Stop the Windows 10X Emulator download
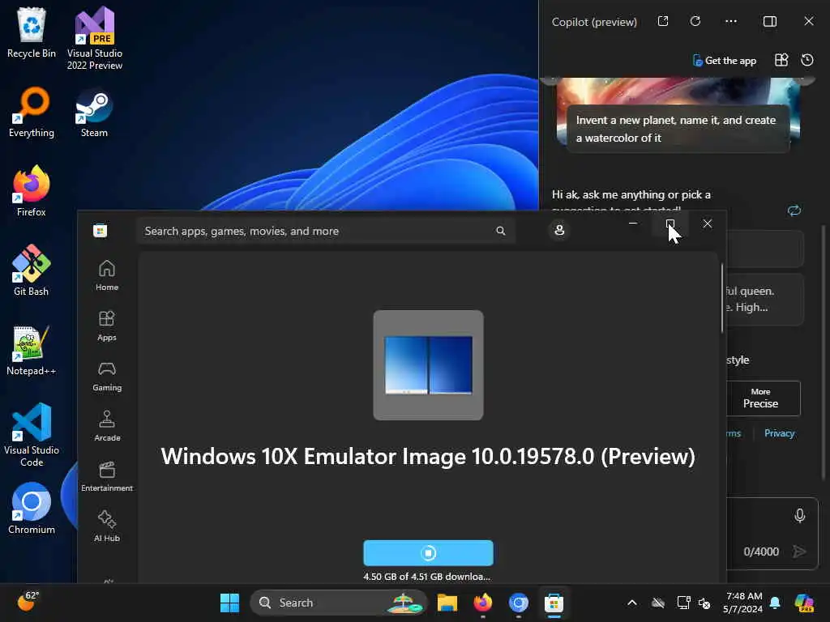 click(x=428, y=552)
